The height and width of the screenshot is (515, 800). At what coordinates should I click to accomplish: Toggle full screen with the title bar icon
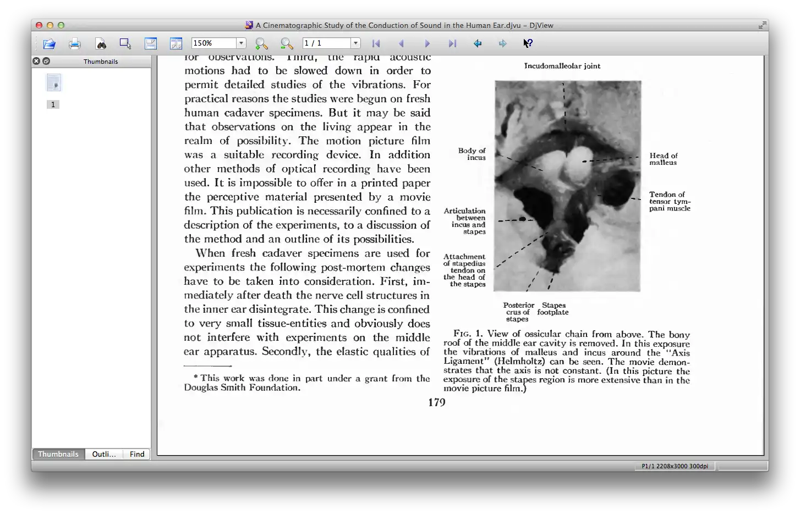(762, 25)
